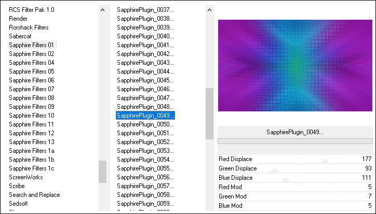Select Sapphire Filters 10

31,116
